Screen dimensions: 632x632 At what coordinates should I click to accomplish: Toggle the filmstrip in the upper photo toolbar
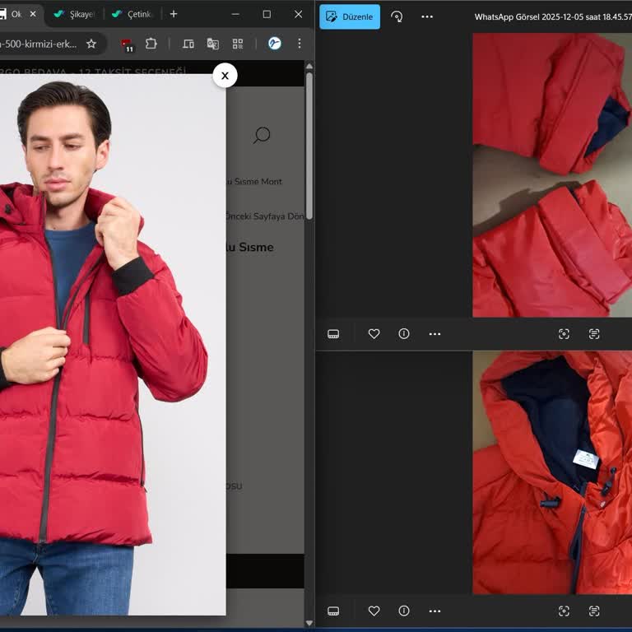333,333
